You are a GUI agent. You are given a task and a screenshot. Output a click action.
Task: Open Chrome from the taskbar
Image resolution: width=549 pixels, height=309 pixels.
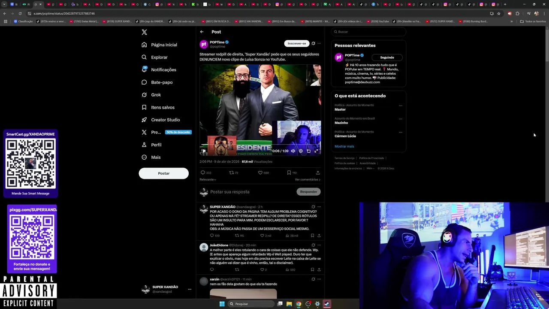tap(299, 304)
